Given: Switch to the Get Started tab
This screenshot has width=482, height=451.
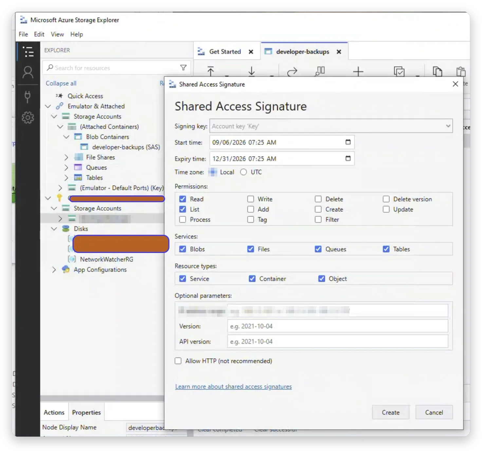Looking at the screenshot, I should pos(225,52).
